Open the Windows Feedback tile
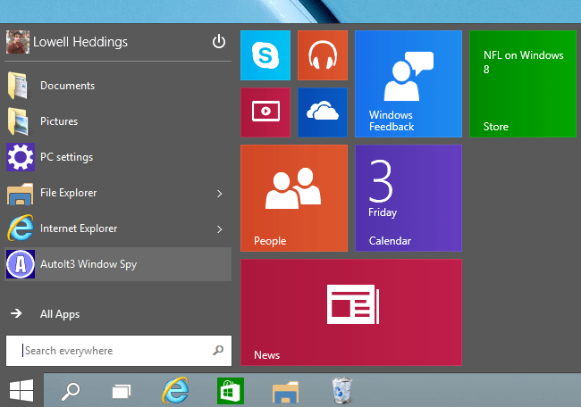 click(x=408, y=84)
